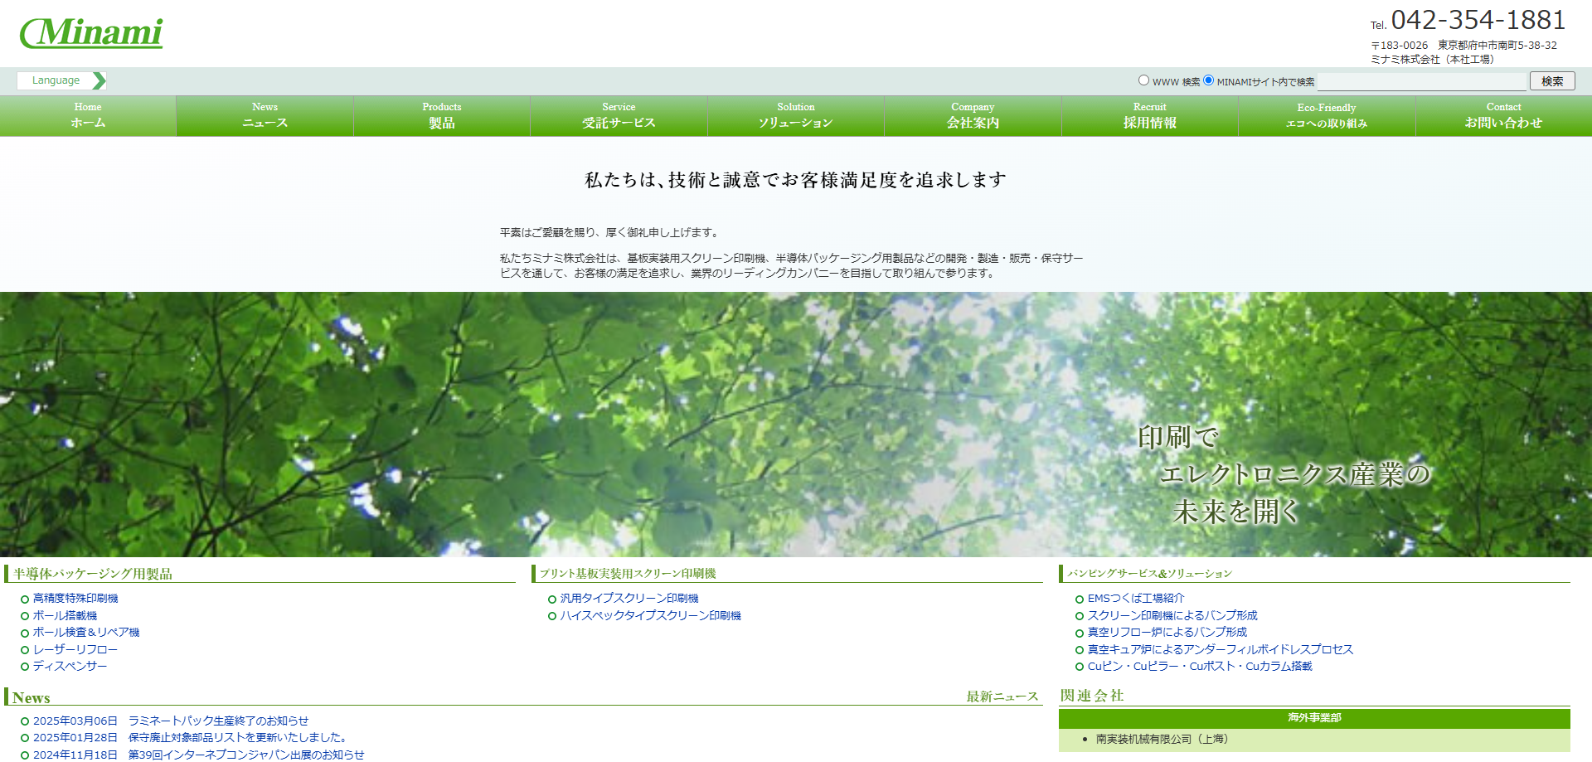Open the 汎用タイプスクリーン印刷機 link
Viewport: 1592px width, 762px height.
629,599
